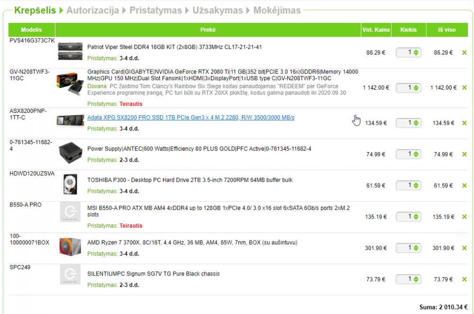Screen dimensions: 474x314
Task: Click the Vnt. Kaina column header
Action: pos(376,30)
